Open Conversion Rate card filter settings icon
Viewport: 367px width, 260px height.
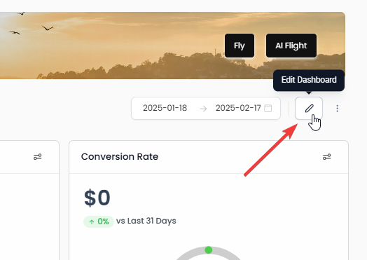point(326,157)
